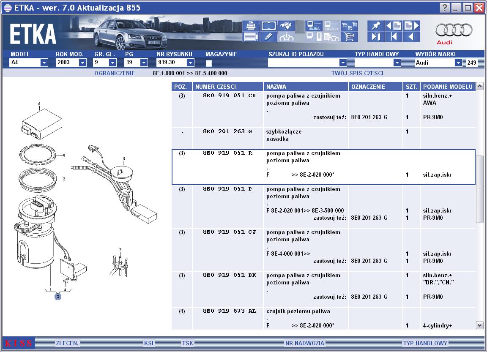Click TSK in the bottom bar
This screenshot has height=352, width=487.
(188, 343)
